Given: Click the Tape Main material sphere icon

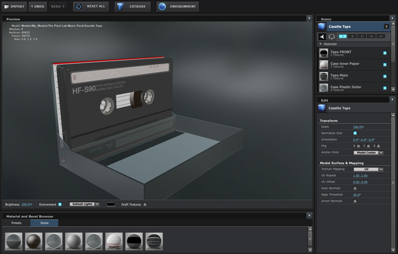Looking at the screenshot, I should pyautogui.click(x=324, y=76).
